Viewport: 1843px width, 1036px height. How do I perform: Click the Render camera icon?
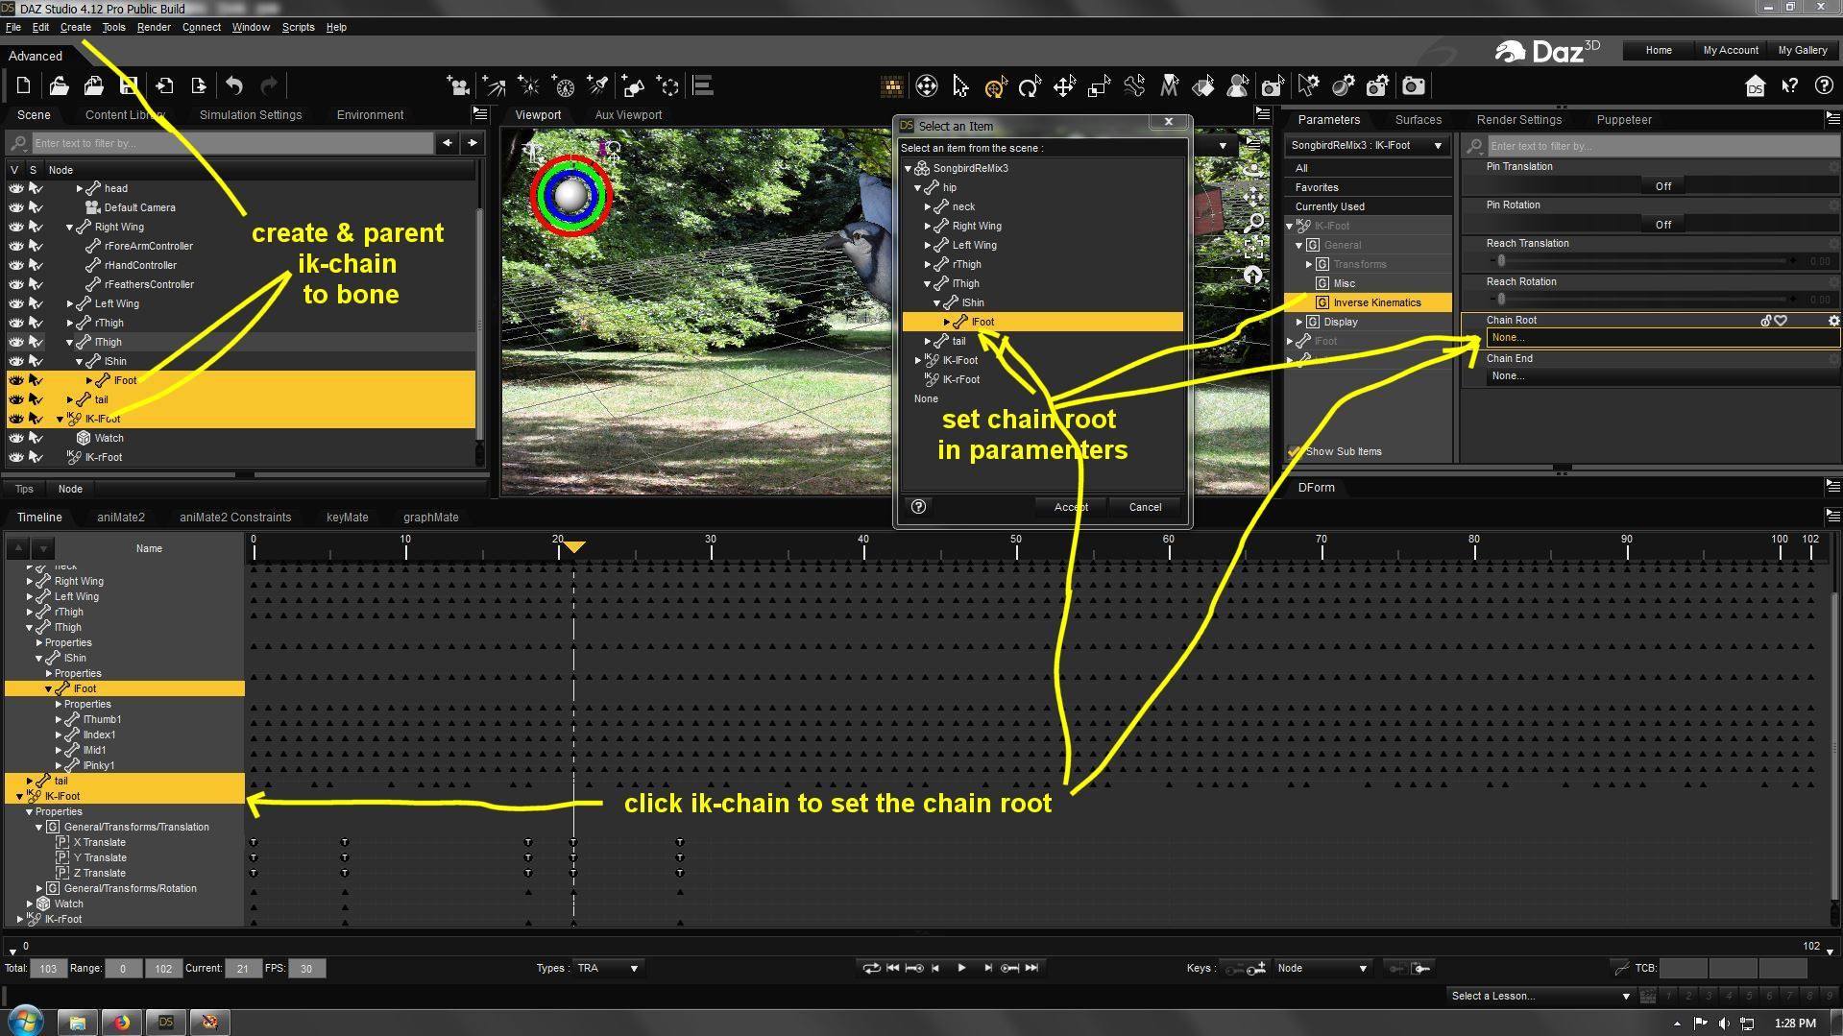coord(1413,86)
